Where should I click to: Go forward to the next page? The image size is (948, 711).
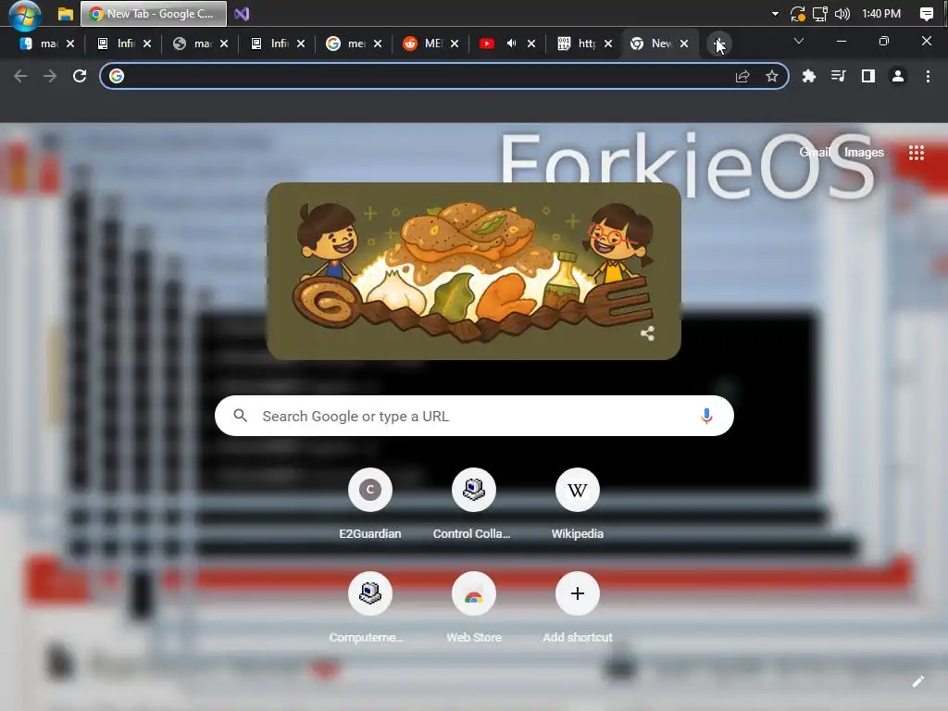[50, 76]
